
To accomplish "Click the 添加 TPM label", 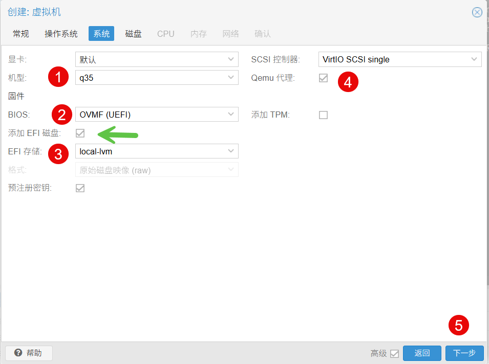I will point(270,115).
